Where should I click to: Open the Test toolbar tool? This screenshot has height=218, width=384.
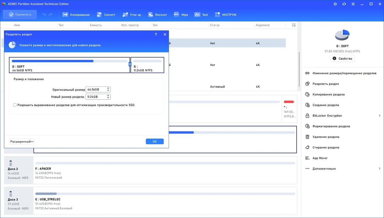click(x=201, y=15)
